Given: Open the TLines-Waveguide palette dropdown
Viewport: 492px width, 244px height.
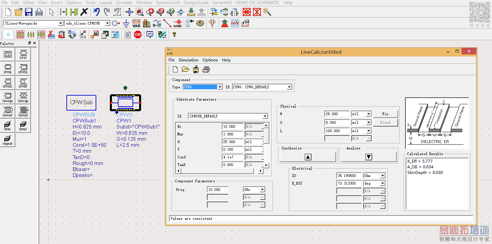Looking at the screenshot, I should (x=60, y=23).
